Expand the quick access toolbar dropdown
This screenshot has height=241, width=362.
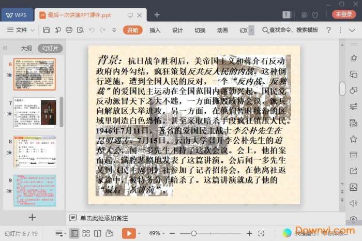114,30
